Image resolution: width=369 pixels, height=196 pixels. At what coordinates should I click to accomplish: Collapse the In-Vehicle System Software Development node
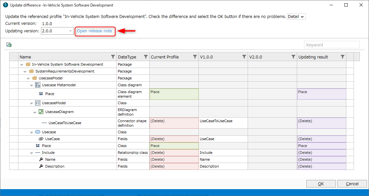tap(22, 65)
